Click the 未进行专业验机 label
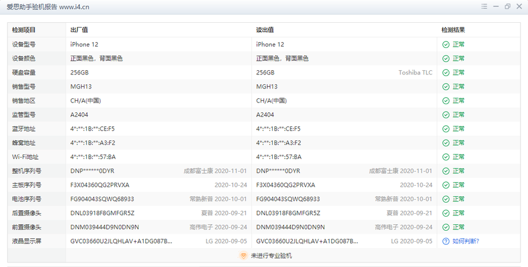 272,255
